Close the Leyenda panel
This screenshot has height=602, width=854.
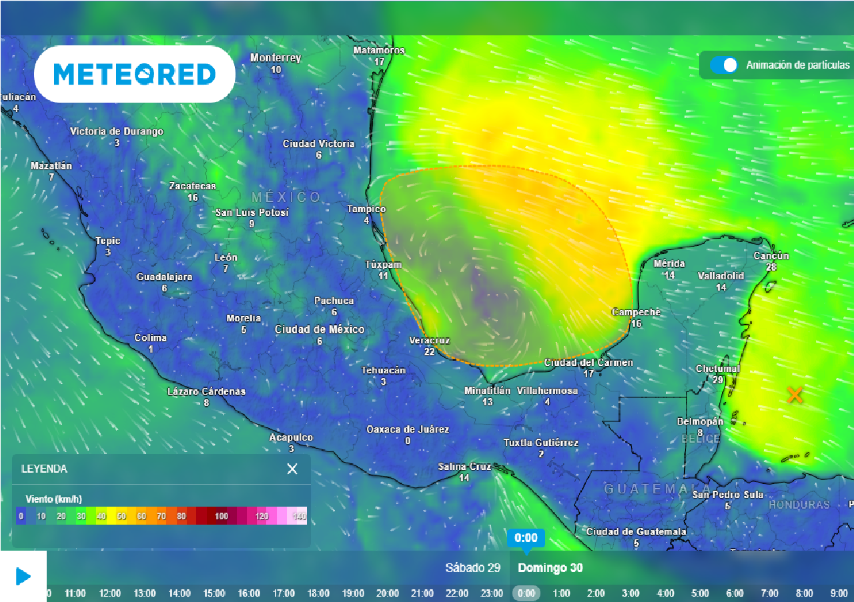[292, 469]
